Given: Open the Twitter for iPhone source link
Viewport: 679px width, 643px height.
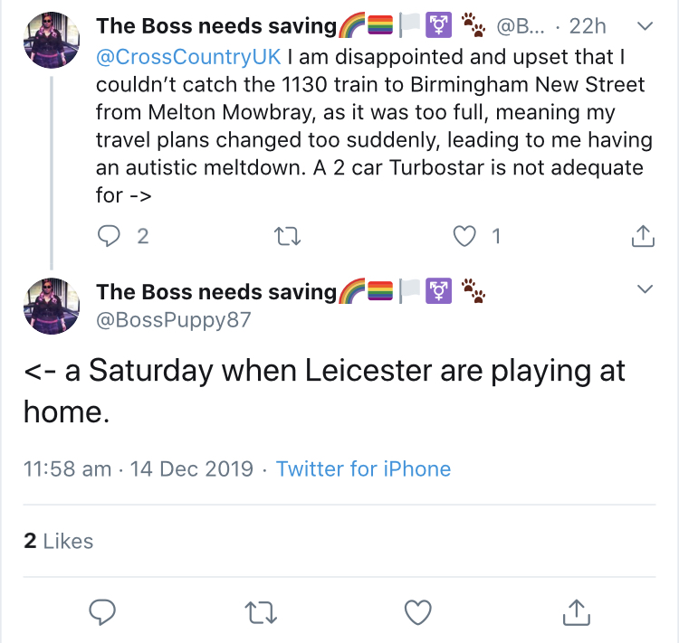Looking at the screenshot, I should (x=363, y=468).
